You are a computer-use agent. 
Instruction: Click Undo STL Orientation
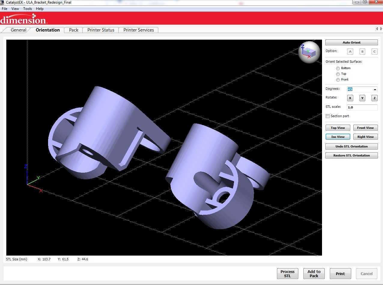(x=351, y=146)
